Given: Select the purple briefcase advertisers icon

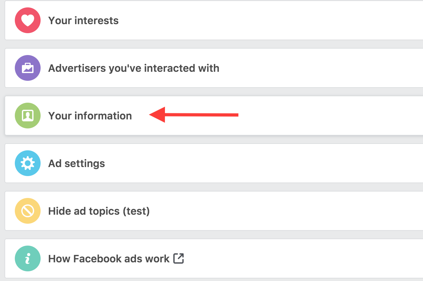Looking at the screenshot, I should 27,68.
